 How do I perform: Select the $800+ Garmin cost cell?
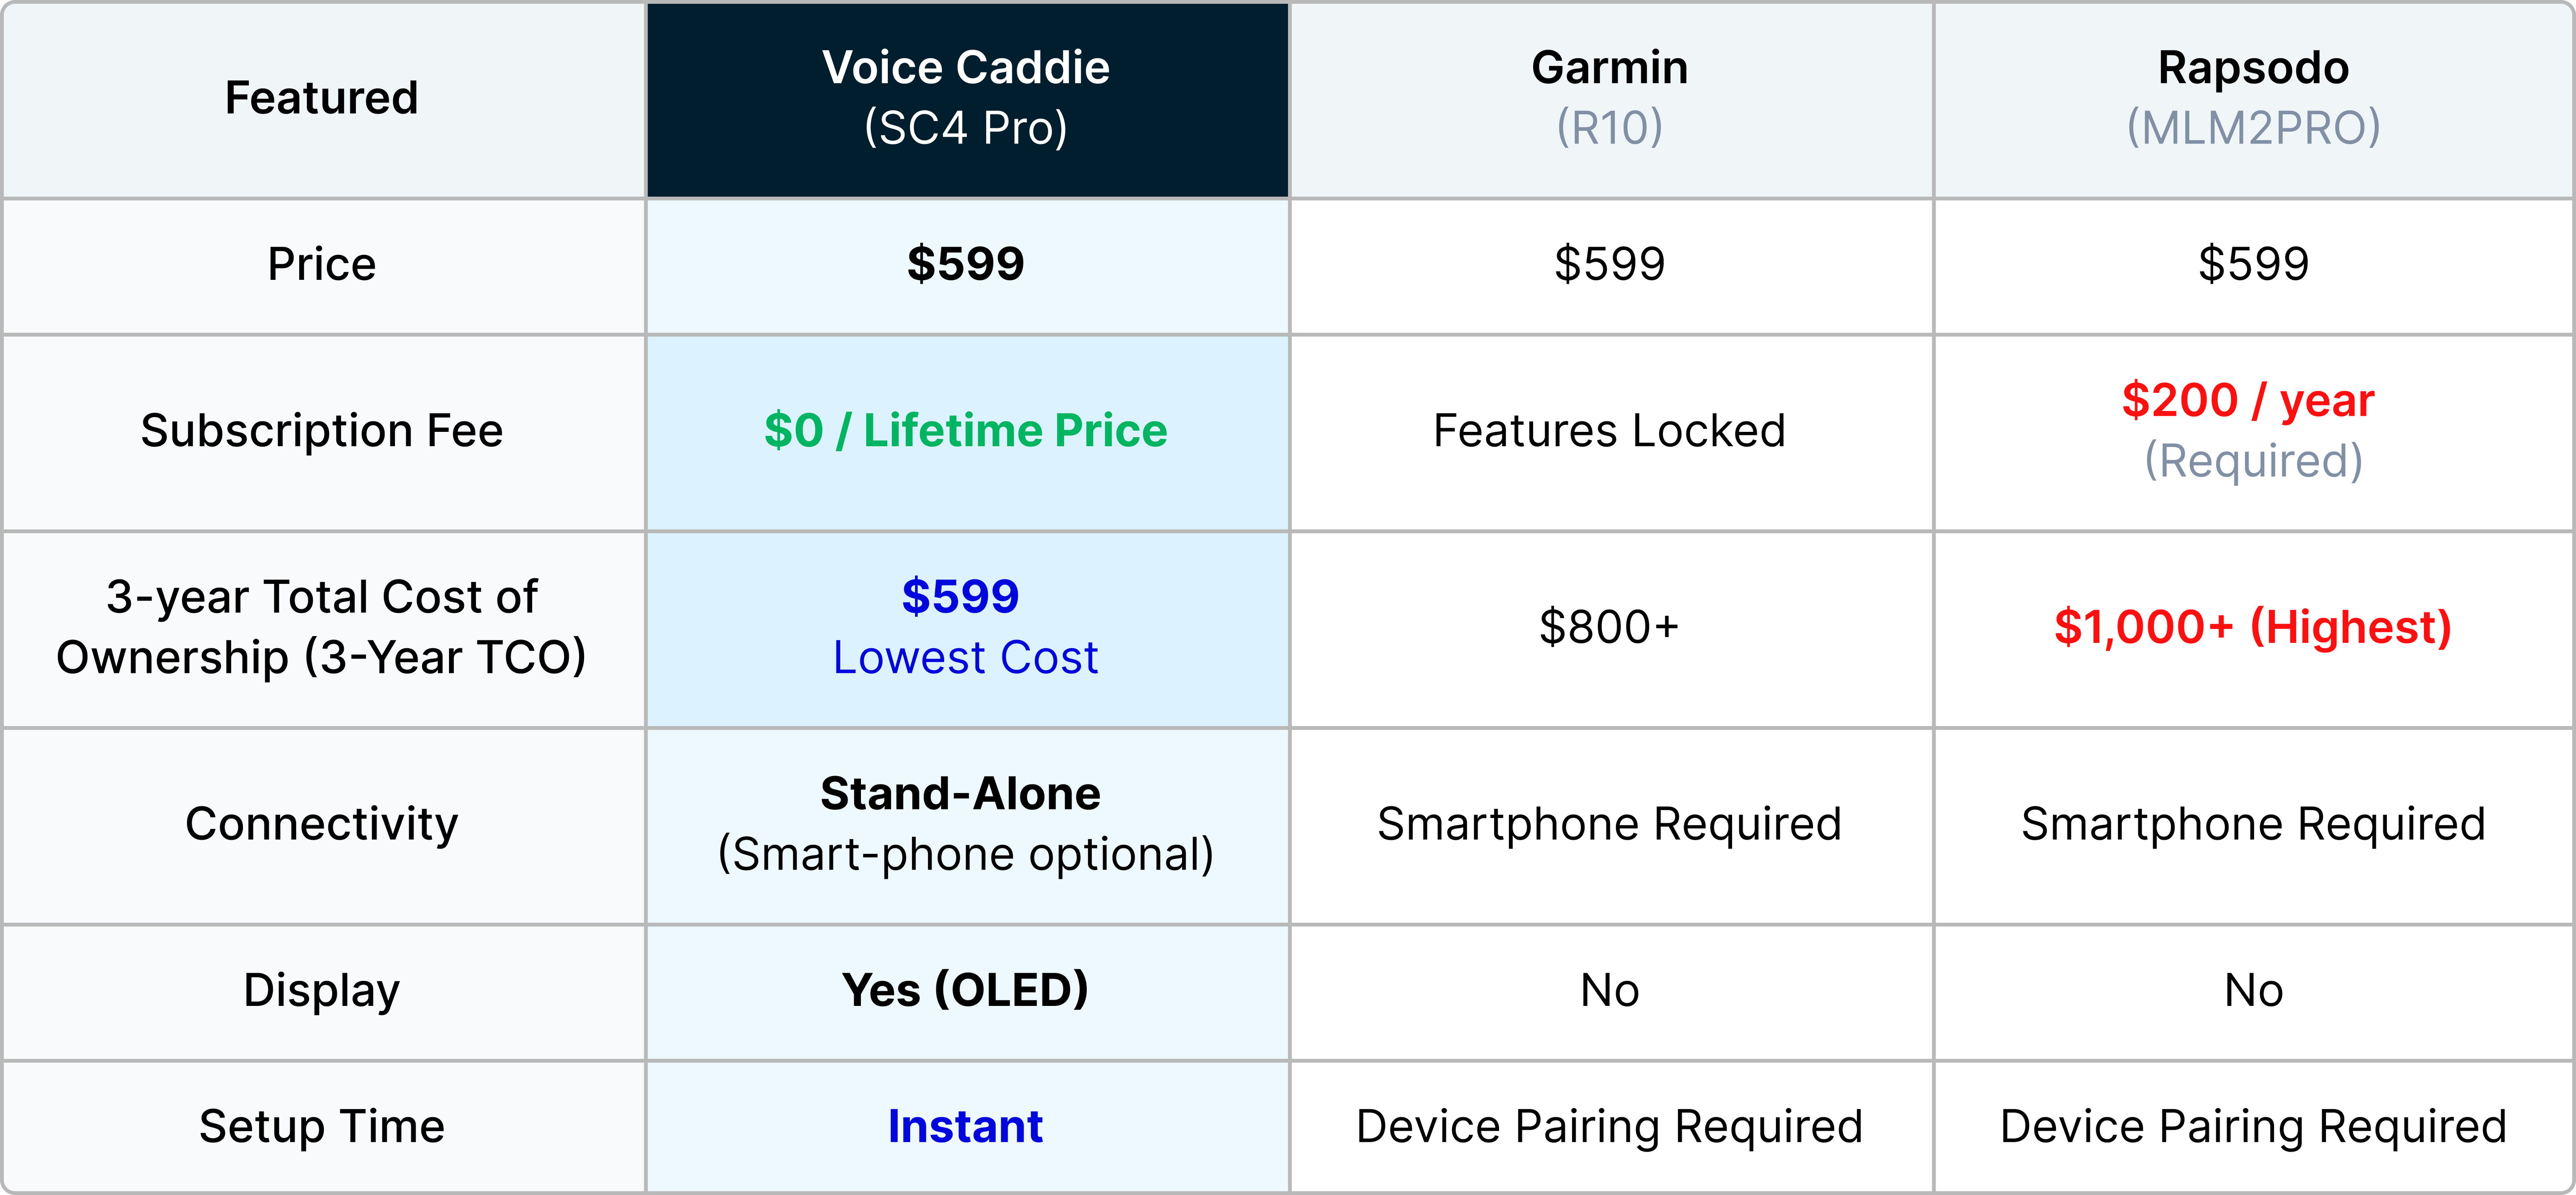pos(1610,628)
